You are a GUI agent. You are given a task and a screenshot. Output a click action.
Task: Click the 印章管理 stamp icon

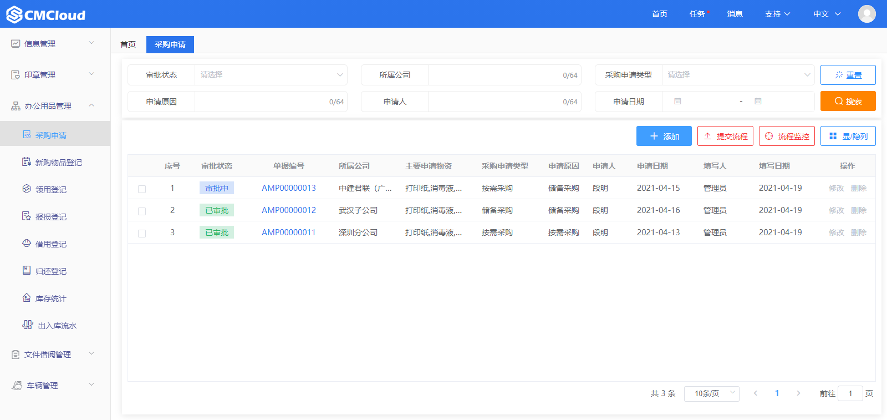pyautogui.click(x=16, y=74)
